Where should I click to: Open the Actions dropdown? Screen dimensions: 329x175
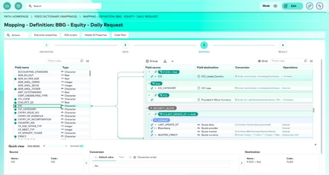pos(15,35)
